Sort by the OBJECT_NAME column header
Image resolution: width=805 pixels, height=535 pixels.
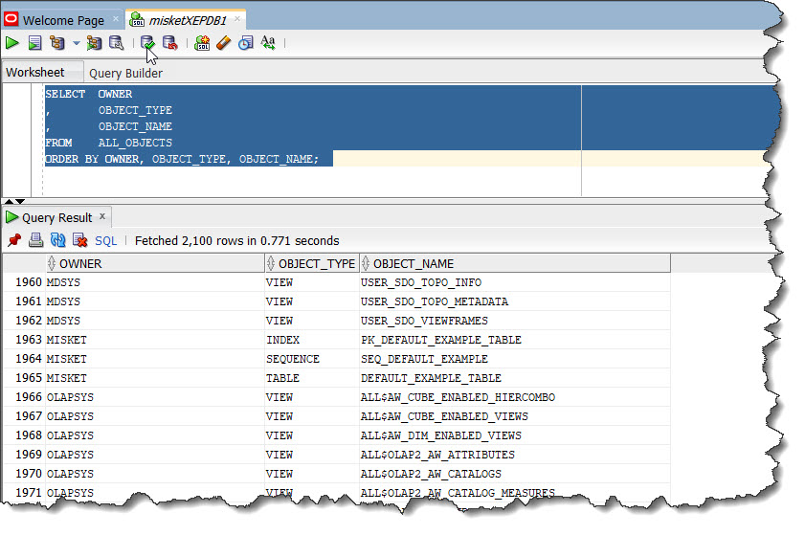point(515,263)
